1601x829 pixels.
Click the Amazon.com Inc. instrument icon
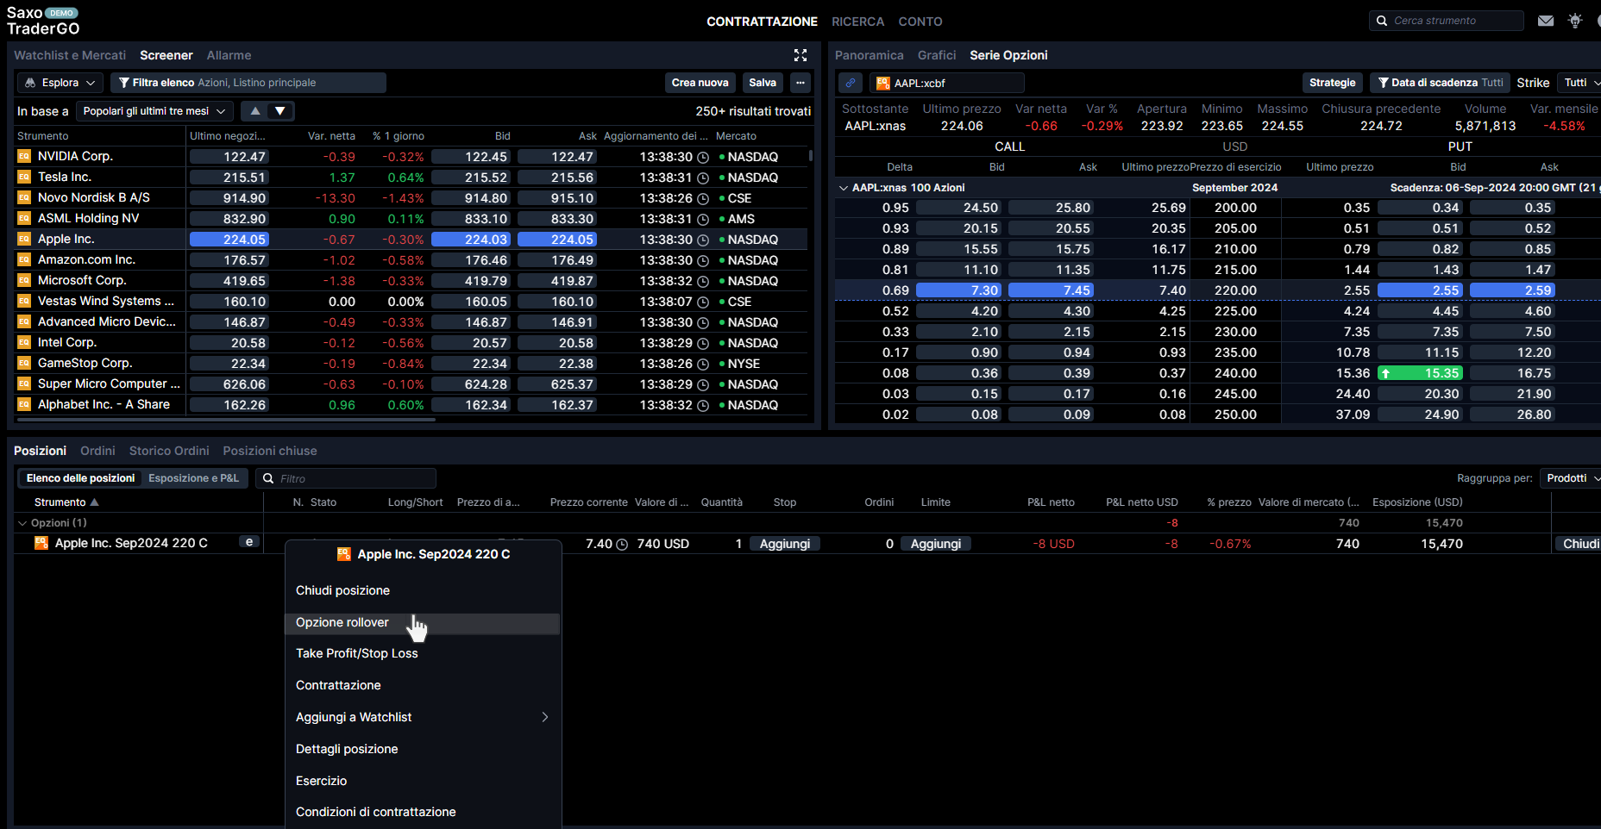pos(24,259)
